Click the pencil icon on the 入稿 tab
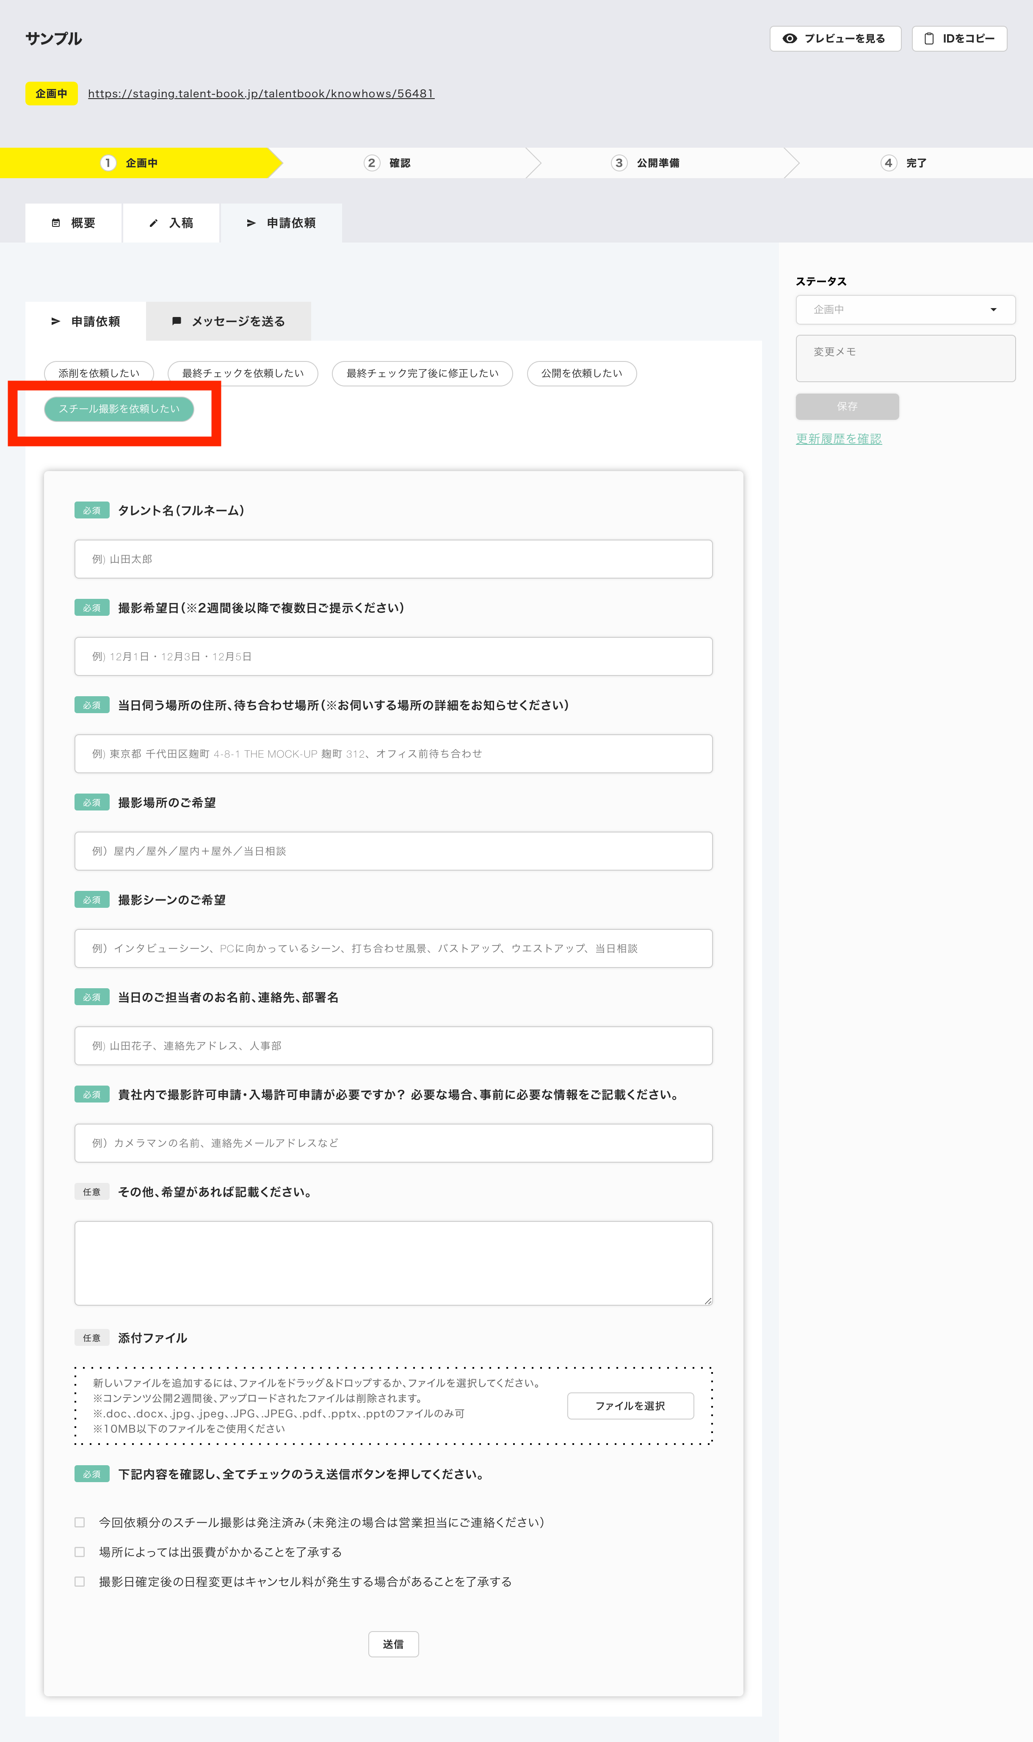Screen dimensions: 1033x1742 click(x=153, y=223)
